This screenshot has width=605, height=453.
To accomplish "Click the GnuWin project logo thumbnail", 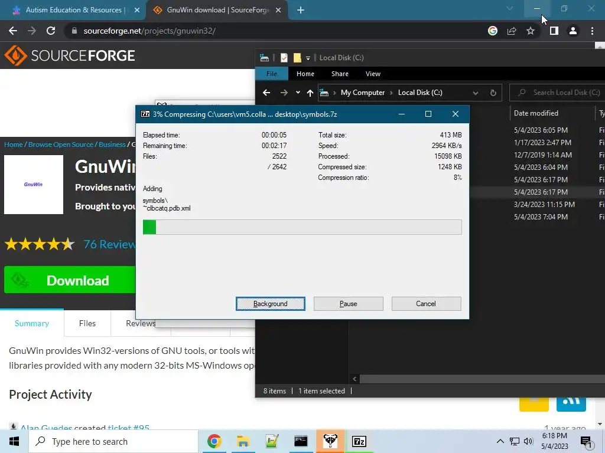I will tap(34, 185).
